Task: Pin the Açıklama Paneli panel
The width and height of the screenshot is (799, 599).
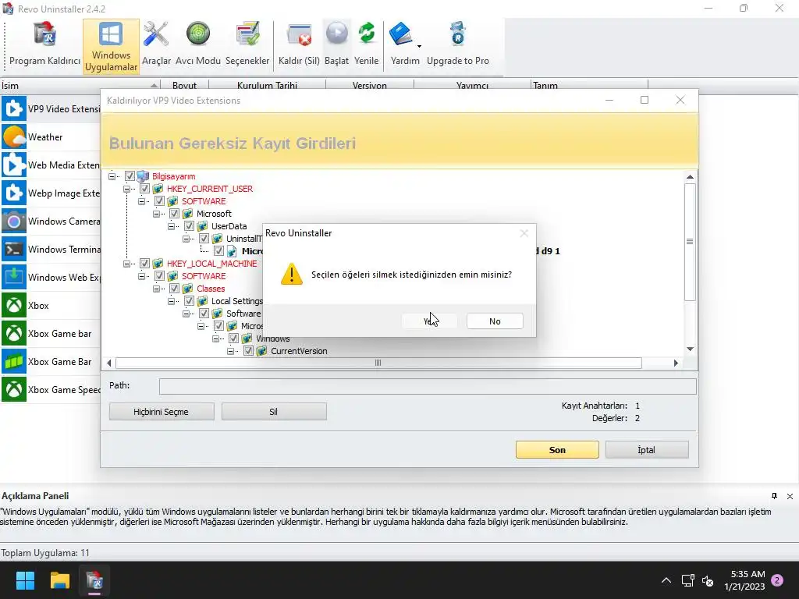Action: click(x=774, y=496)
